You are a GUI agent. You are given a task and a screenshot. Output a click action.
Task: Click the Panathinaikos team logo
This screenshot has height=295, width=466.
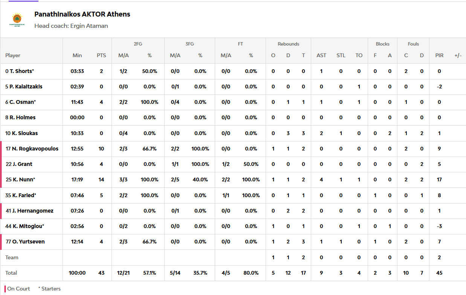(17, 20)
